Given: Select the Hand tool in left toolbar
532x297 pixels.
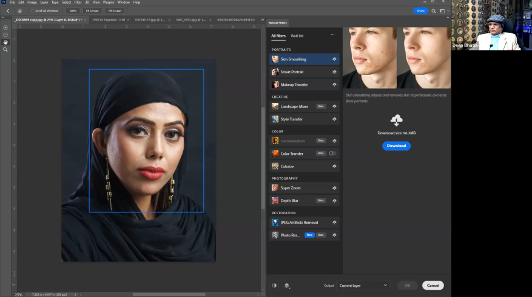Looking at the screenshot, I should [x=5, y=42].
